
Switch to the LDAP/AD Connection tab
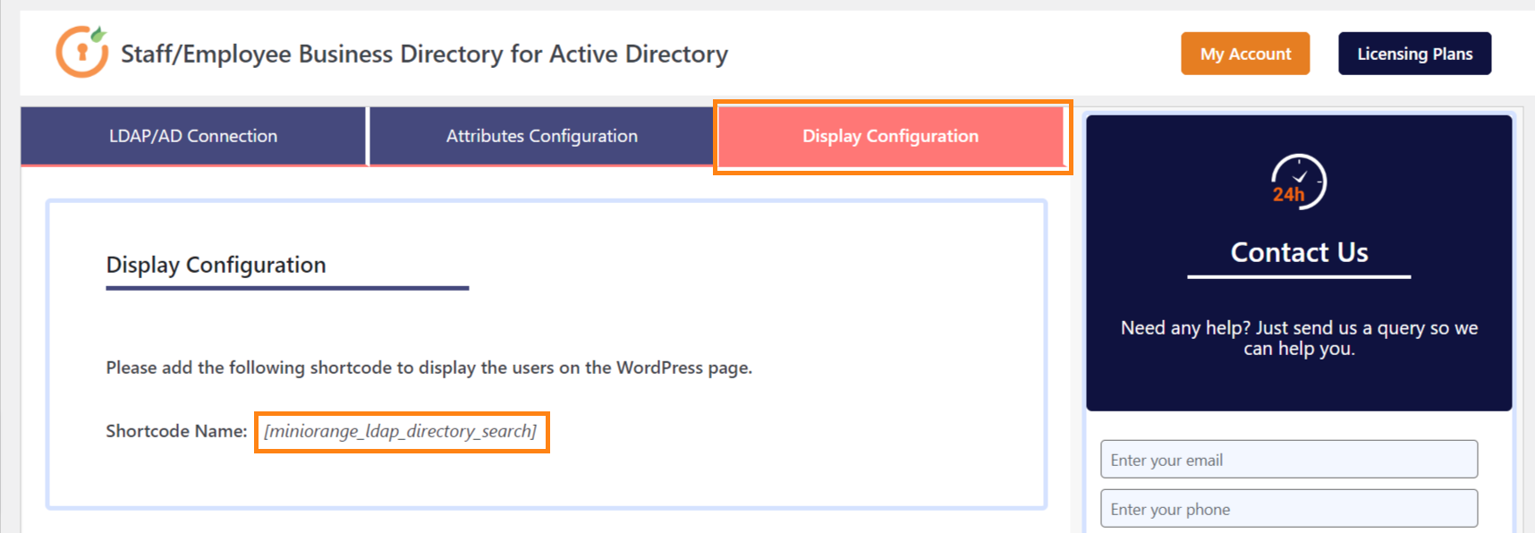(193, 136)
